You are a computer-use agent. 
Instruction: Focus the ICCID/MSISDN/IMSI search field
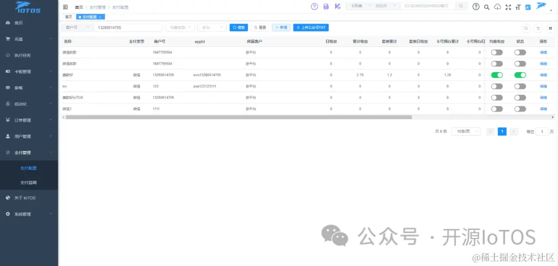pos(428,6)
